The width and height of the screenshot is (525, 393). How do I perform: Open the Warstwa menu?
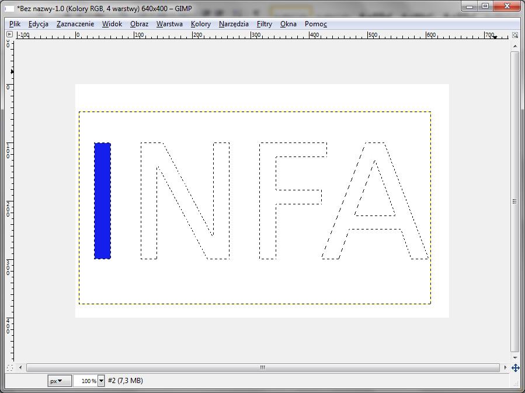coord(169,24)
